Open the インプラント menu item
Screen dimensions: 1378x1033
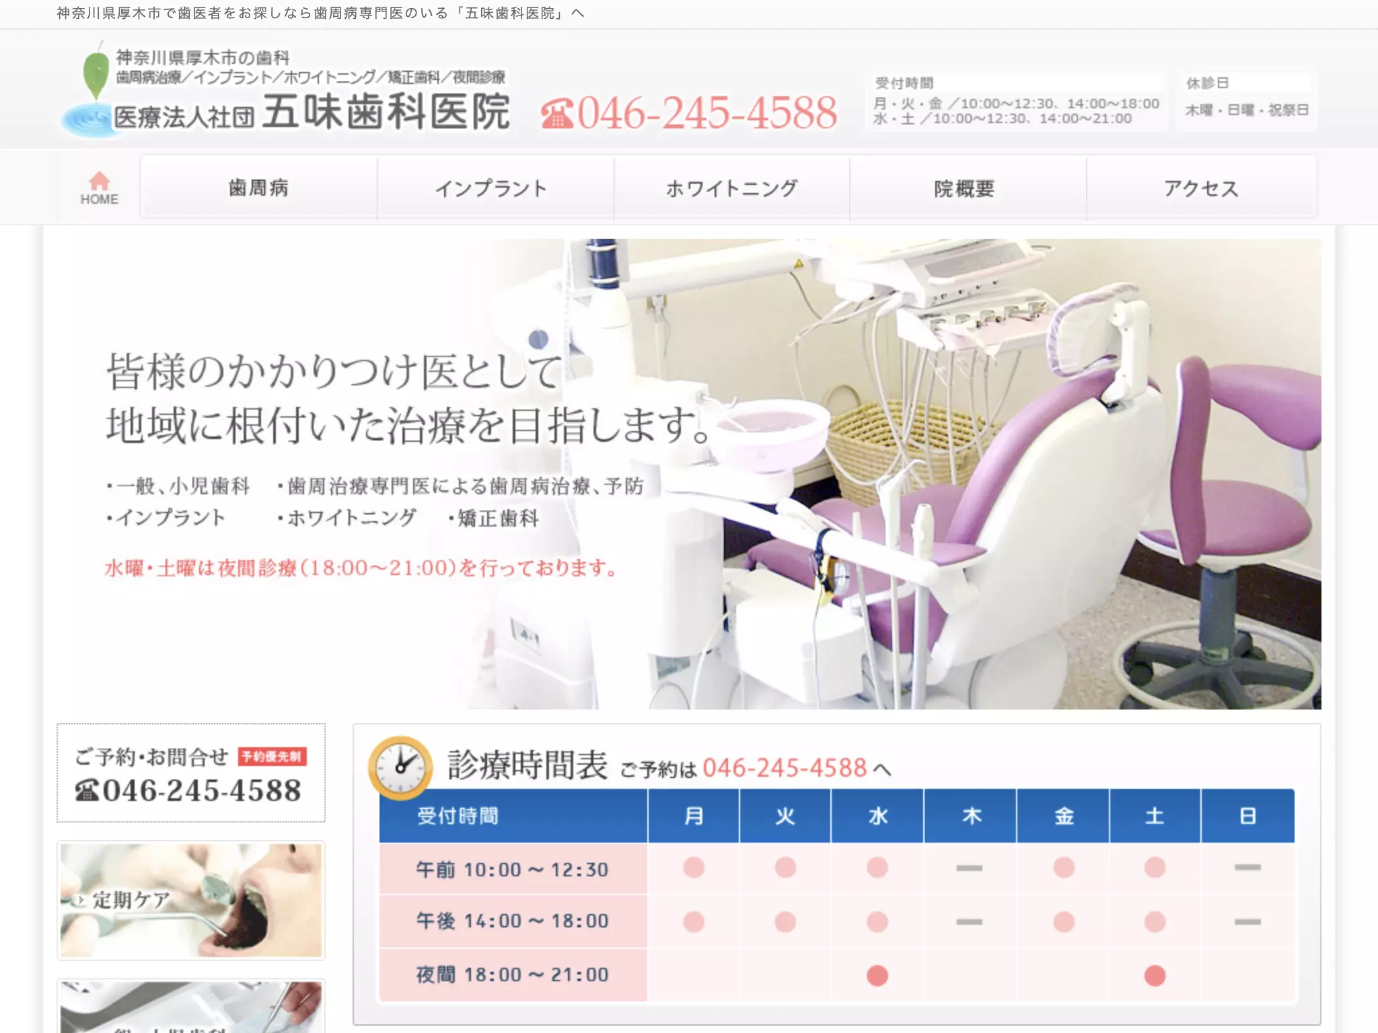495,188
